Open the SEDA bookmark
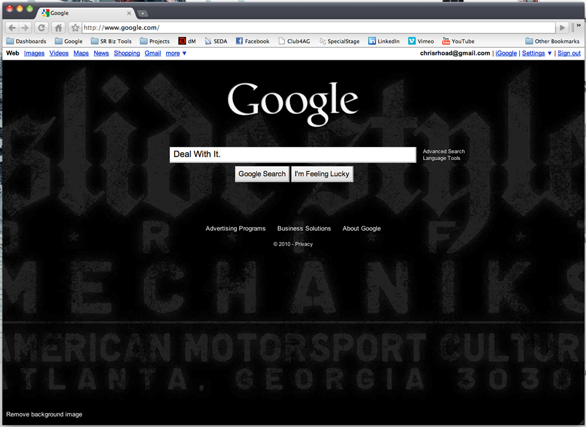 coord(216,41)
